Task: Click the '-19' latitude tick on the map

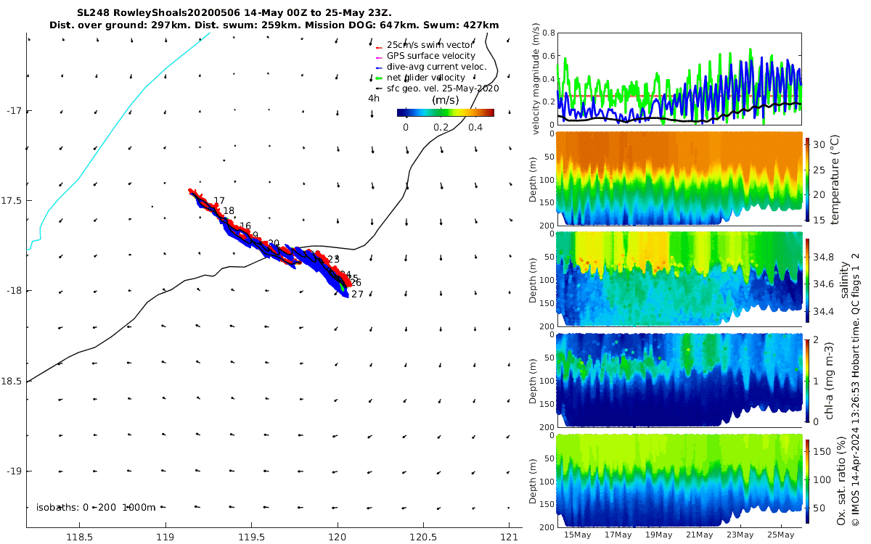Action: (x=15, y=471)
